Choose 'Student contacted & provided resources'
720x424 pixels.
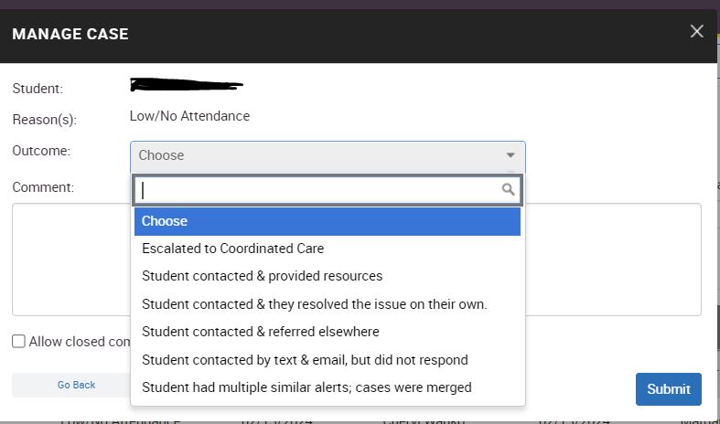(263, 276)
